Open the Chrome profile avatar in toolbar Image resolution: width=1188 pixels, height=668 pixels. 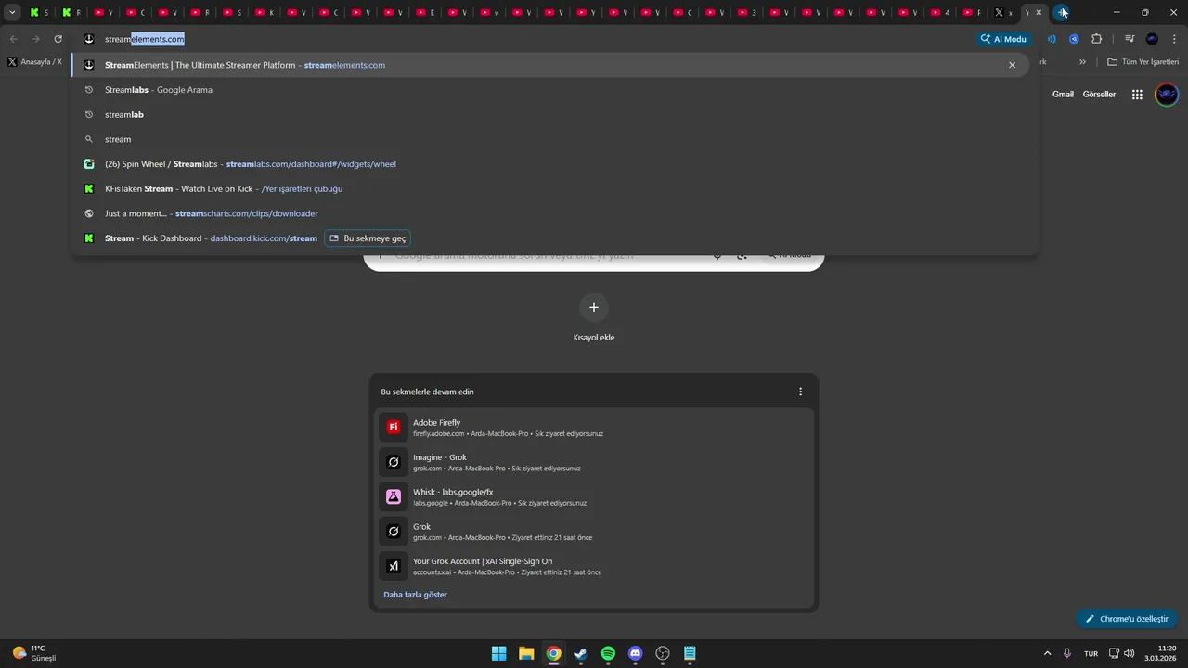point(1152,39)
